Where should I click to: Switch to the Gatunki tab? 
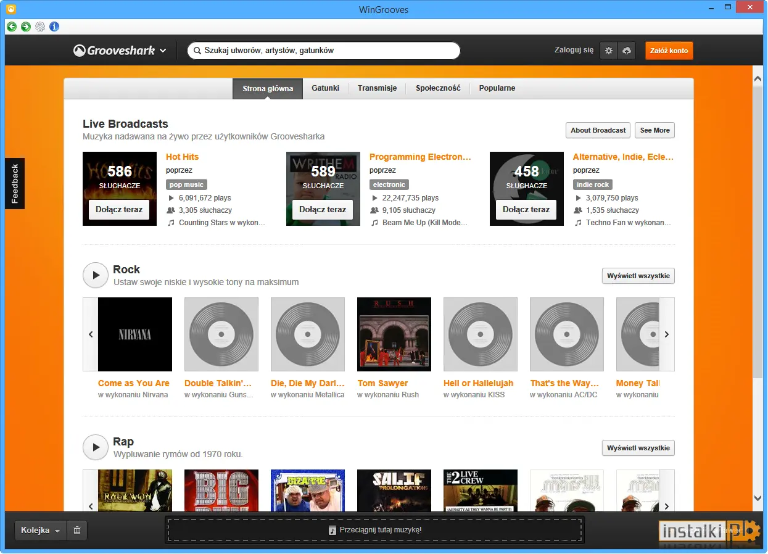point(325,88)
